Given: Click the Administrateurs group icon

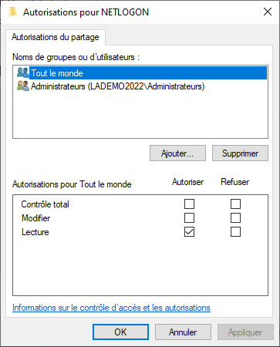Looking at the screenshot, I should point(23,86).
